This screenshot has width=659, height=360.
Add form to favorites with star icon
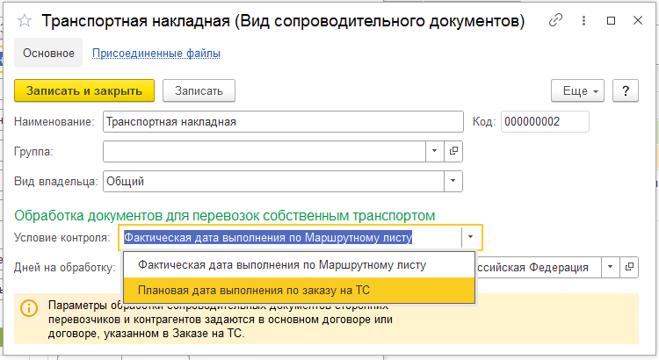tap(25, 20)
